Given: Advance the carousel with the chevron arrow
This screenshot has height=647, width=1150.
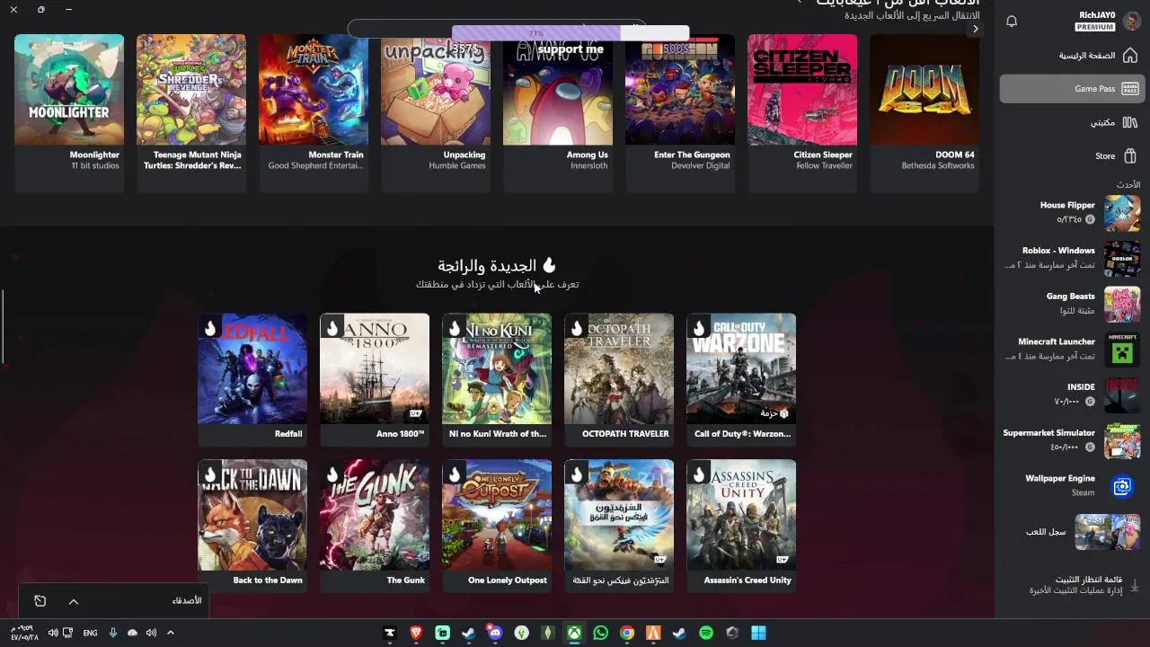Looking at the screenshot, I should click(975, 29).
